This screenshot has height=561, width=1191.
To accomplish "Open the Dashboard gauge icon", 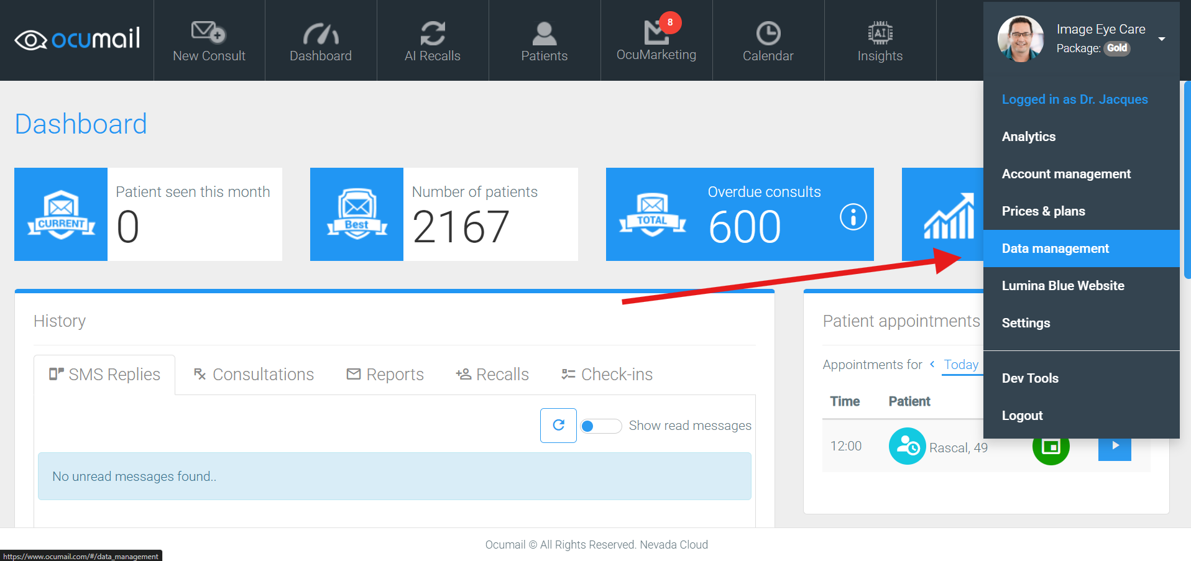I will pyautogui.click(x=321, y=33).
